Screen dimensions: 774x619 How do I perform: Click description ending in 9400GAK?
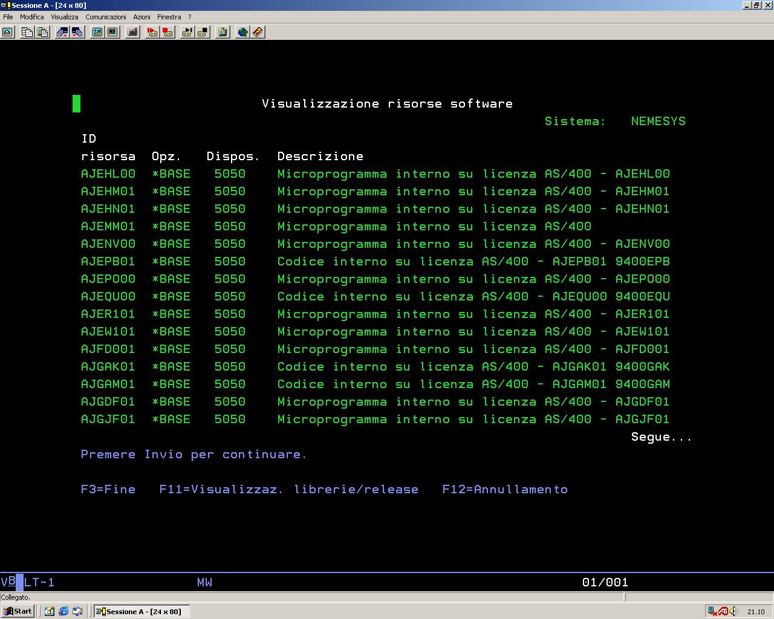(473, 366)
